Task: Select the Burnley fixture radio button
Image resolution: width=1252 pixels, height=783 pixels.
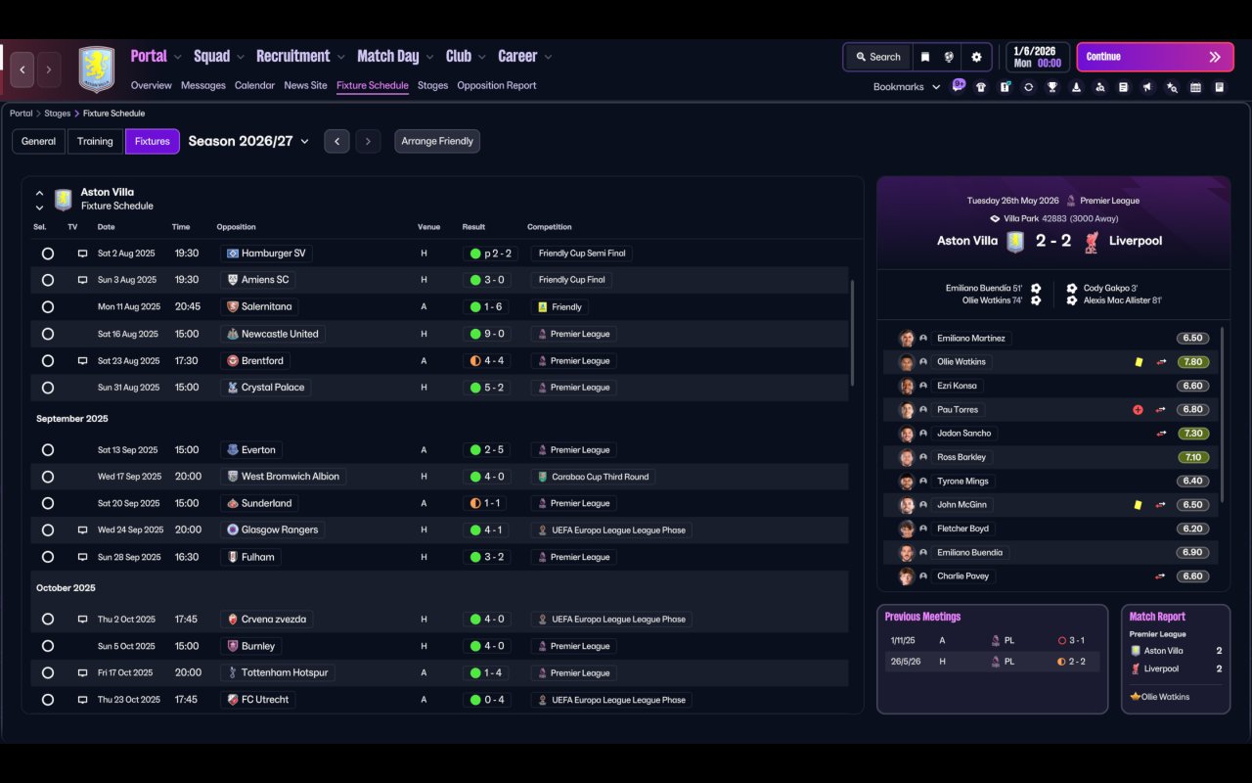Action: coord(48,646)
